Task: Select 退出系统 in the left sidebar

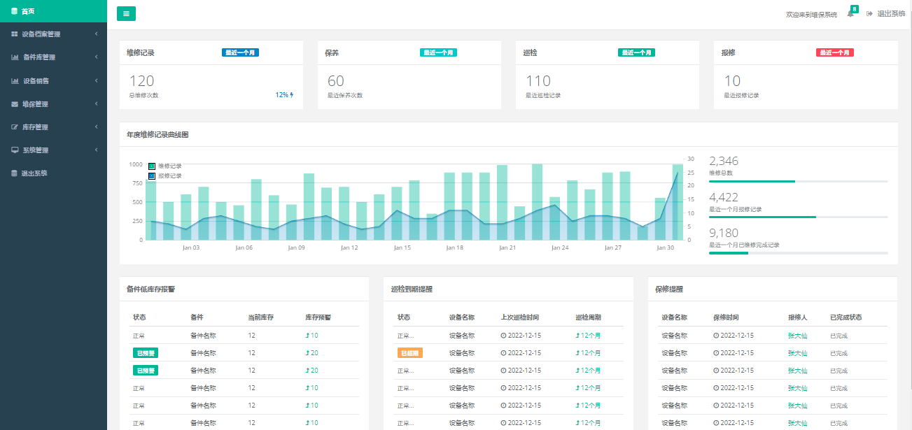Action: 34,173
